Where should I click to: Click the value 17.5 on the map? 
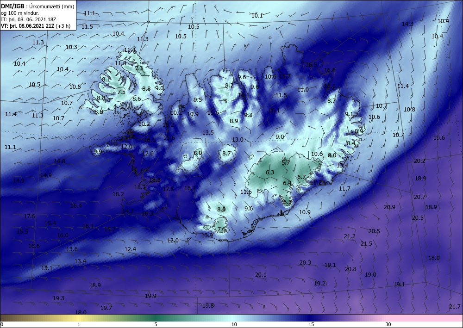169,189
